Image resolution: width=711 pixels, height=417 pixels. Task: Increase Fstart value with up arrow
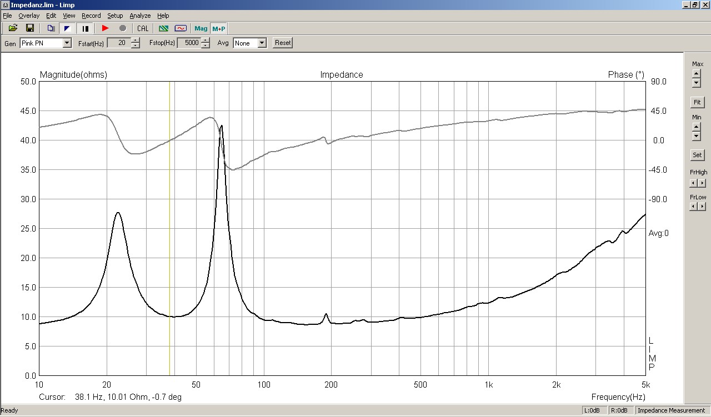[x=136, y=41]
